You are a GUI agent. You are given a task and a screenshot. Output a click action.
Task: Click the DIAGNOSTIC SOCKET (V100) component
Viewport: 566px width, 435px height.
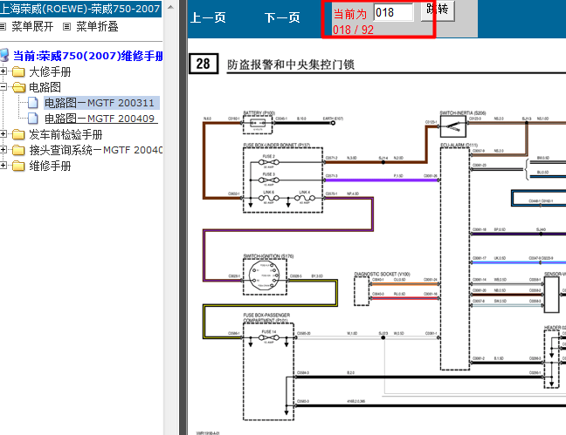pos(362,291)
